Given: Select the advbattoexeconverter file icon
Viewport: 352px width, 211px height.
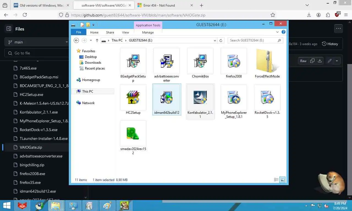Looking at the screenshot, I should 167,61.
